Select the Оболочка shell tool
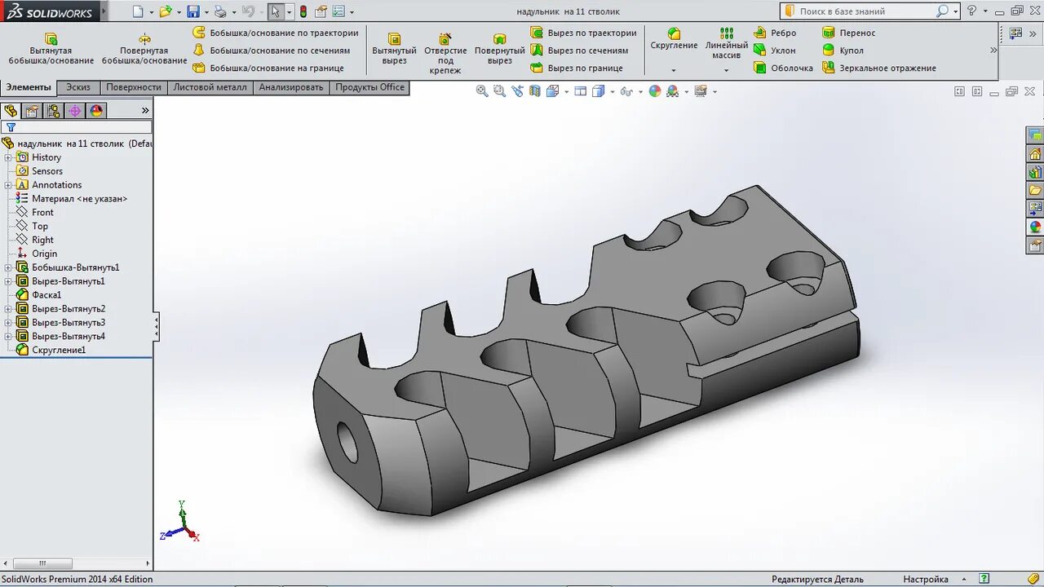1044x587 pixels. coord(784,68)
